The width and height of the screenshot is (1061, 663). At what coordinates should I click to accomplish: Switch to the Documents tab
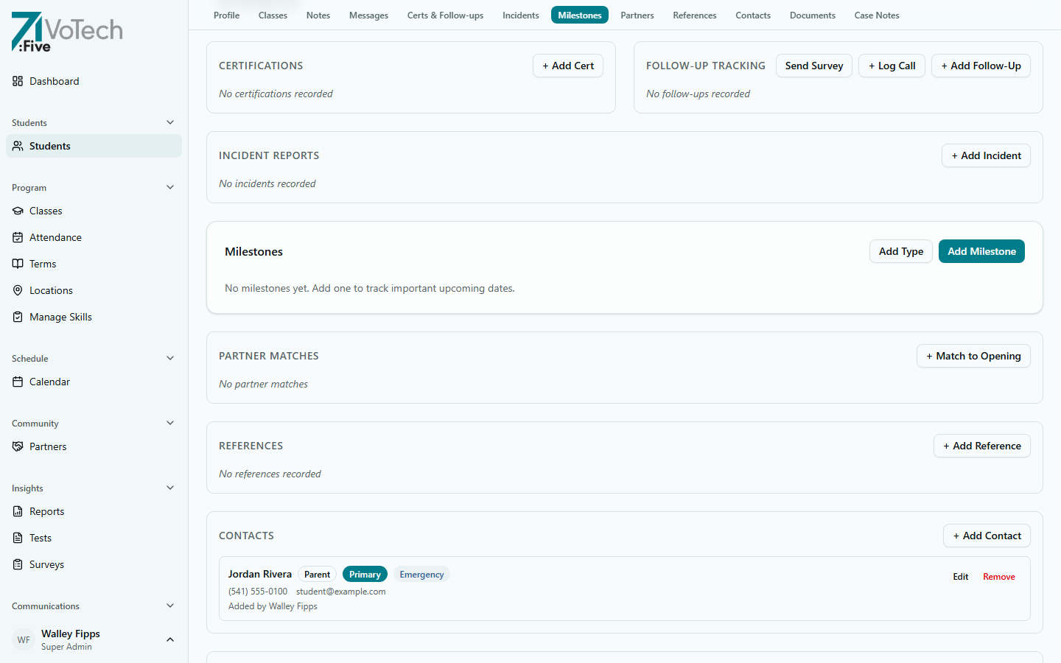point(812,15)
